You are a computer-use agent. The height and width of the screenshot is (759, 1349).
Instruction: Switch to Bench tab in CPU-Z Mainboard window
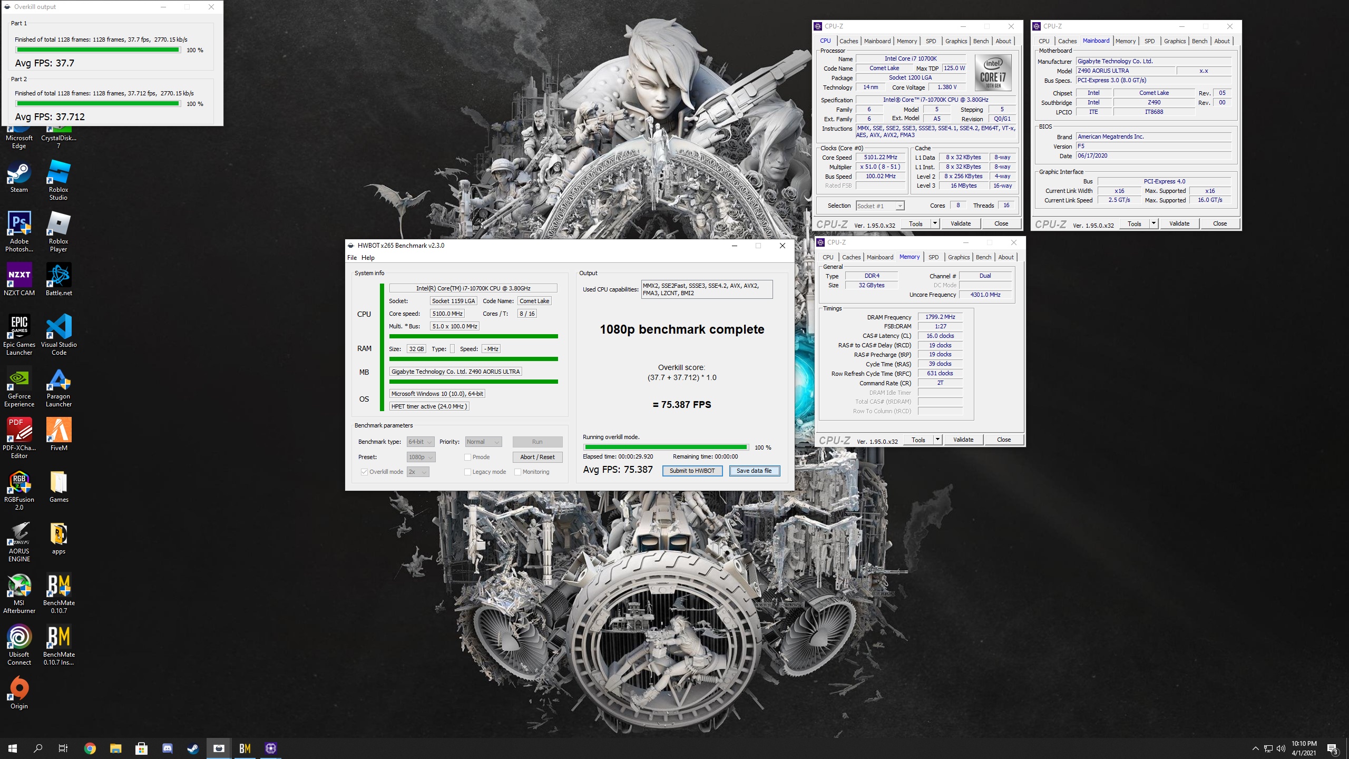coord(1199,41)
